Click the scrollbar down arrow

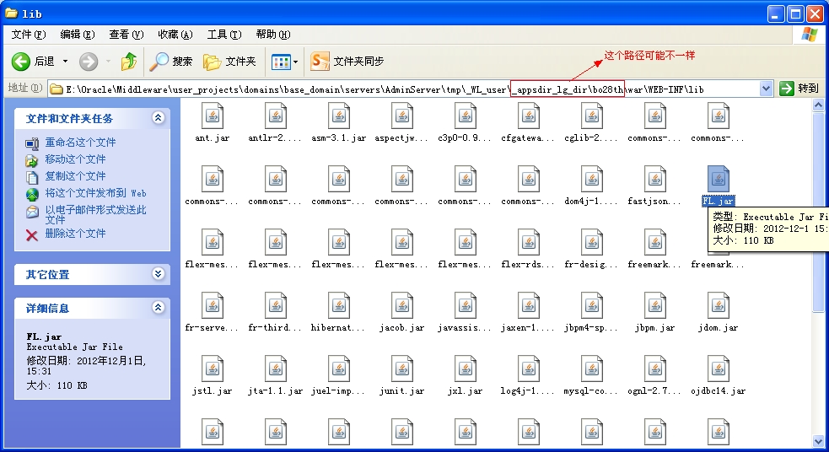(x=818, y=441)
